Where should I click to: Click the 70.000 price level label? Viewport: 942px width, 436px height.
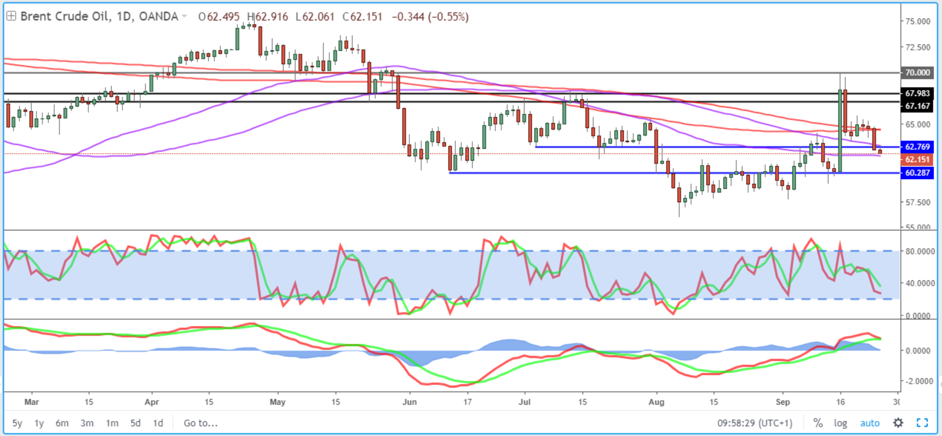917,73
